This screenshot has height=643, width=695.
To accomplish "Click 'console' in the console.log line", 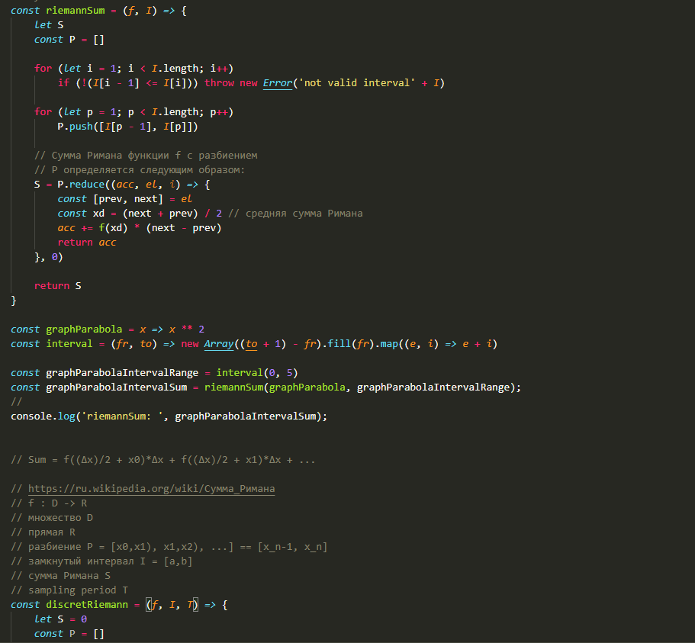I will point(31,416).
